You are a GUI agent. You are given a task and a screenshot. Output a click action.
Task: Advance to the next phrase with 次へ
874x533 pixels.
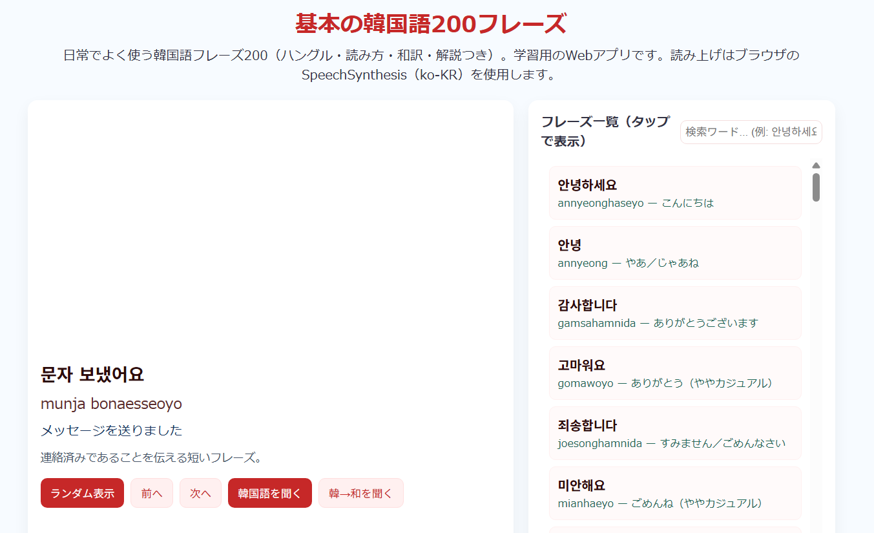click(200, 493)
